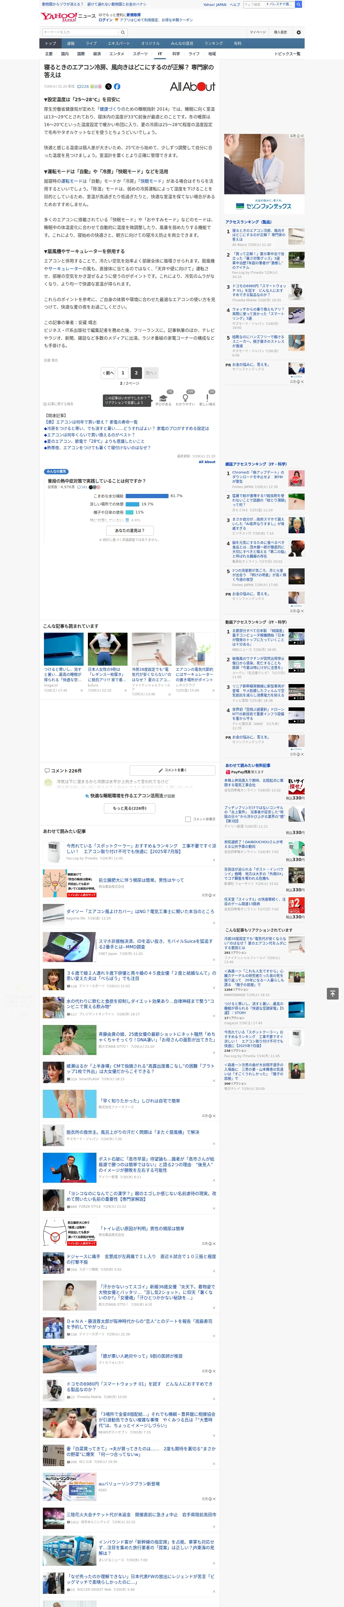Click ログイン link in header

click(x=106, y=20)
